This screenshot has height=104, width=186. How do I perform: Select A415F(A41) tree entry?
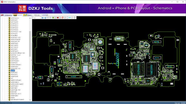(x=14, y=86)
